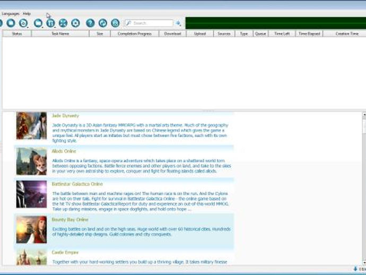Click the download speed arrow in status bar
The width and height of the screenshot is (366, 275).
[355, 269]
